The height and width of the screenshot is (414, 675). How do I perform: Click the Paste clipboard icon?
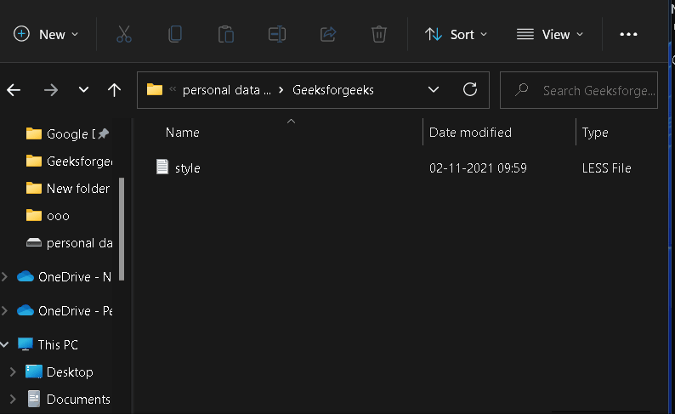(x=226, y=34)
